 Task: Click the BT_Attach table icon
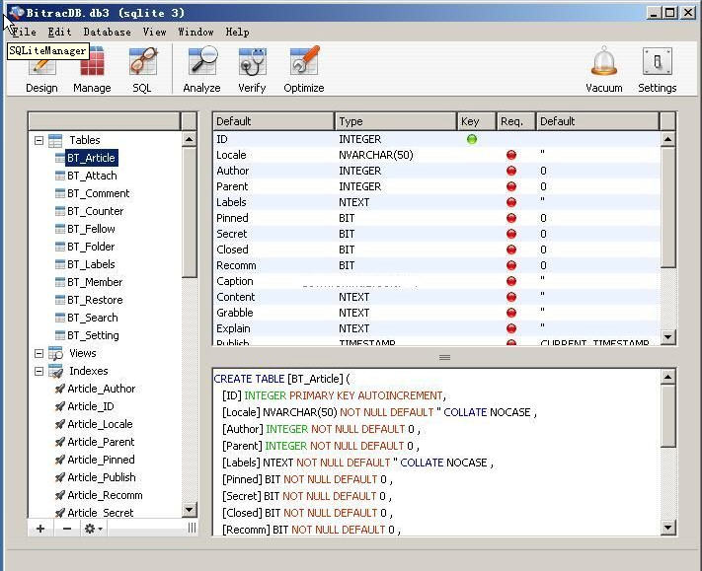coord(60,176)
